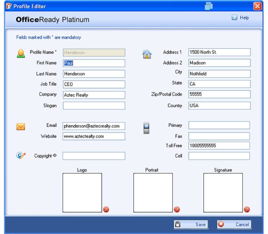Viewport: 268px width, 234px height.
Task: Click the Website input field
Action: (94, 136)
